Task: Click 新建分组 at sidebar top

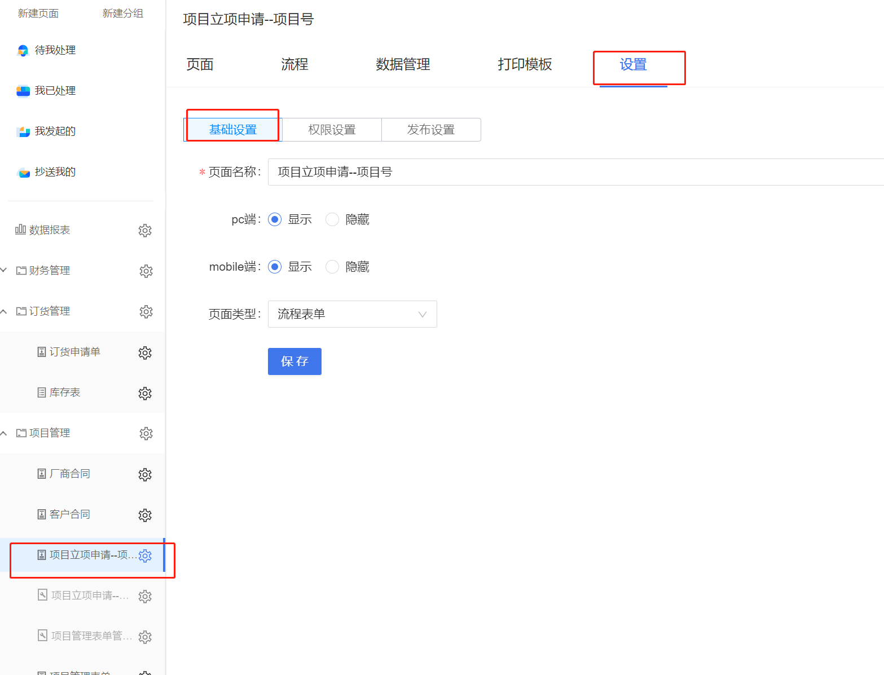Action: (x=123, y=14)
